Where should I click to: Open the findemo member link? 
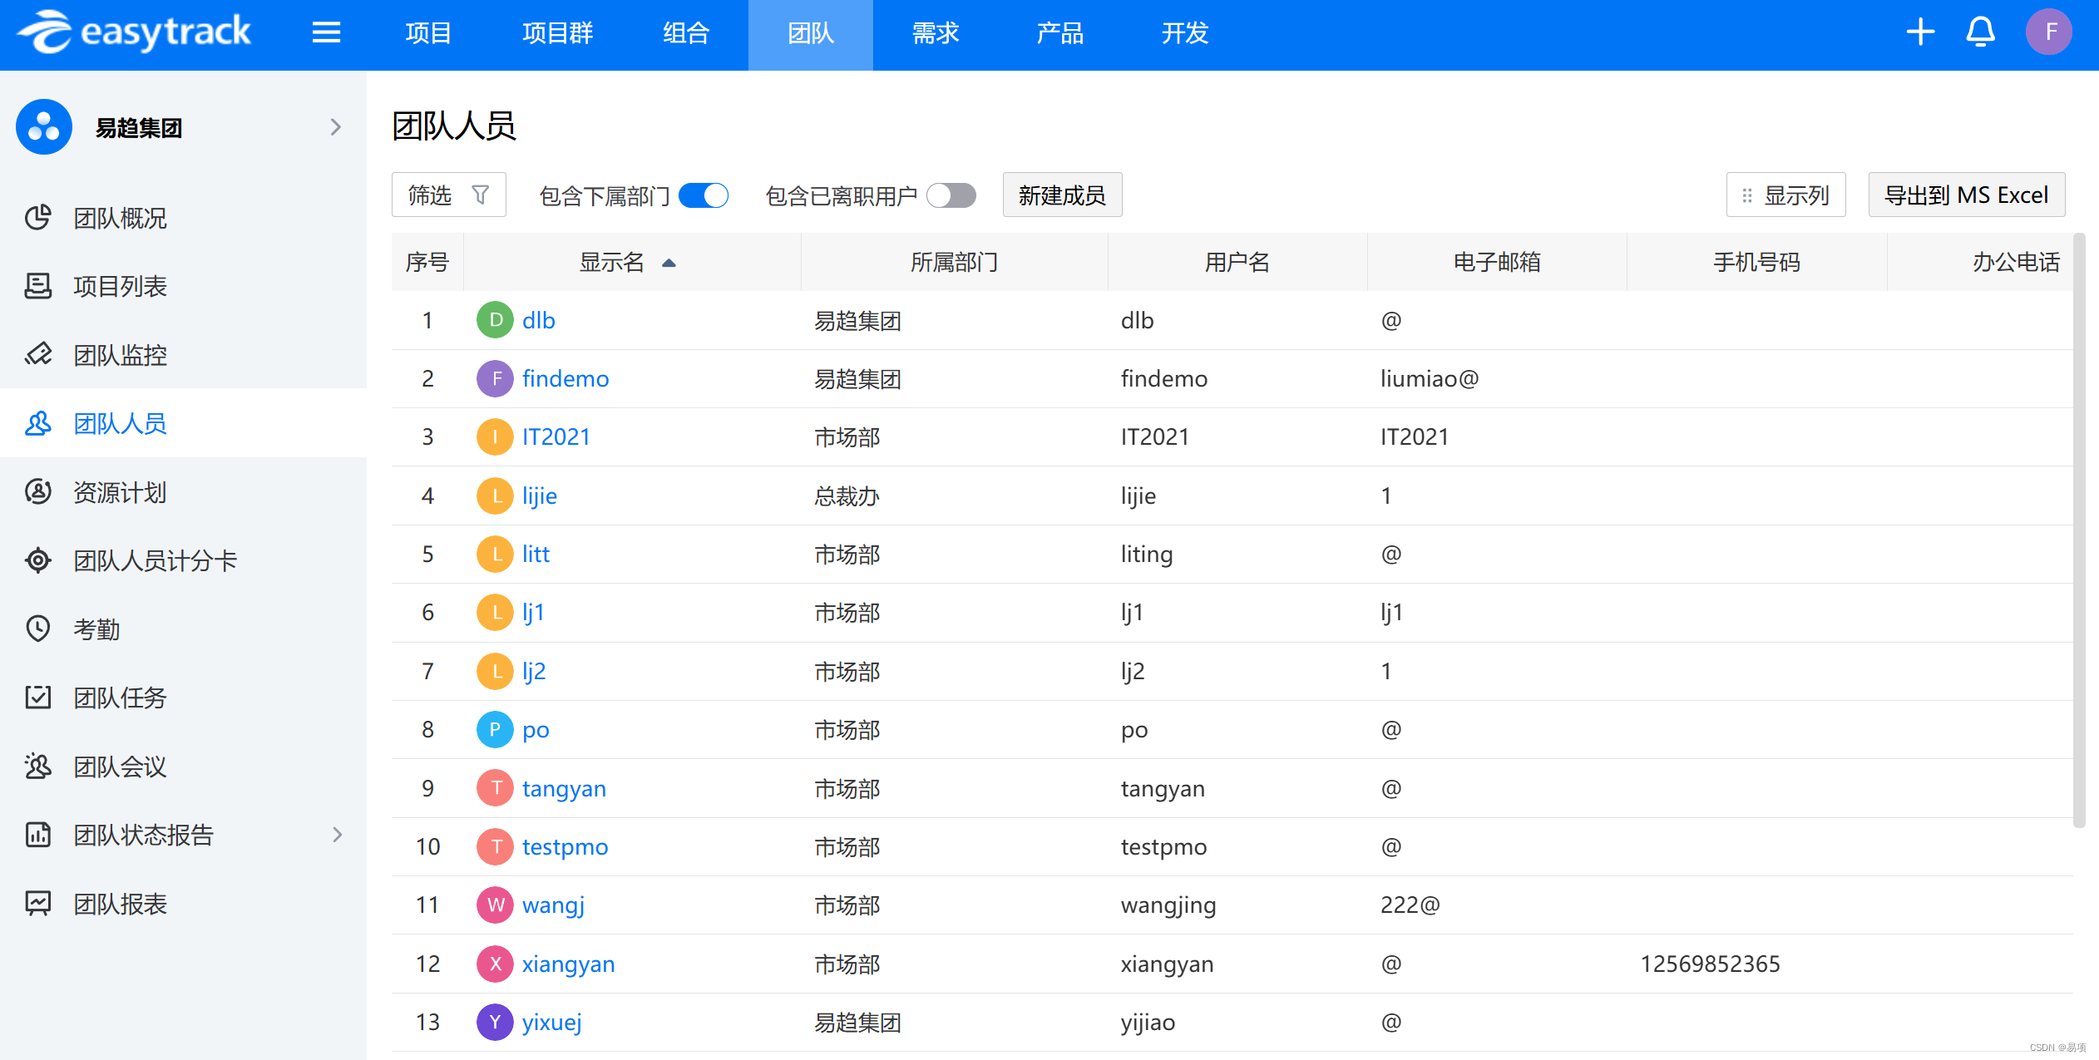pos(565,379)
